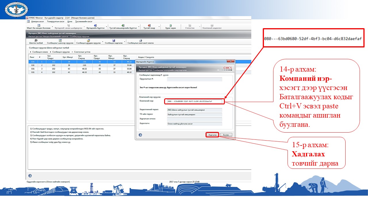Click the Өргөдлийн бүртгэл toolbar icon
368x207 pixels.
(95, 26)
